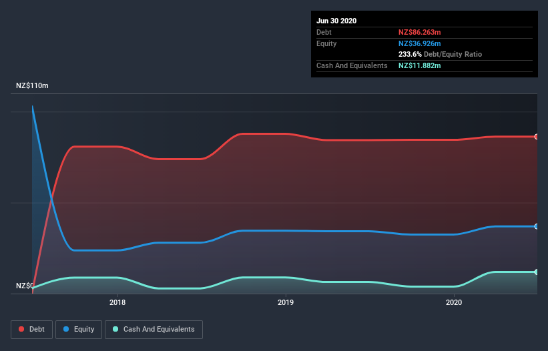Click the NZ$11.882m cash value
Image resolution: width=548 pixels, height=351 pixels.
[419, 65]
